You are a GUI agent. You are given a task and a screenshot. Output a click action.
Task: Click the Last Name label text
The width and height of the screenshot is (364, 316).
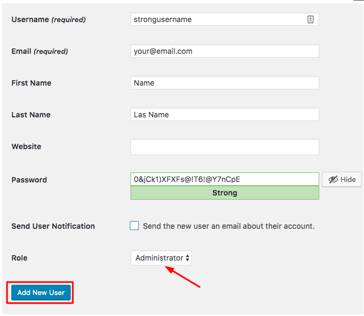pos(31,115)
